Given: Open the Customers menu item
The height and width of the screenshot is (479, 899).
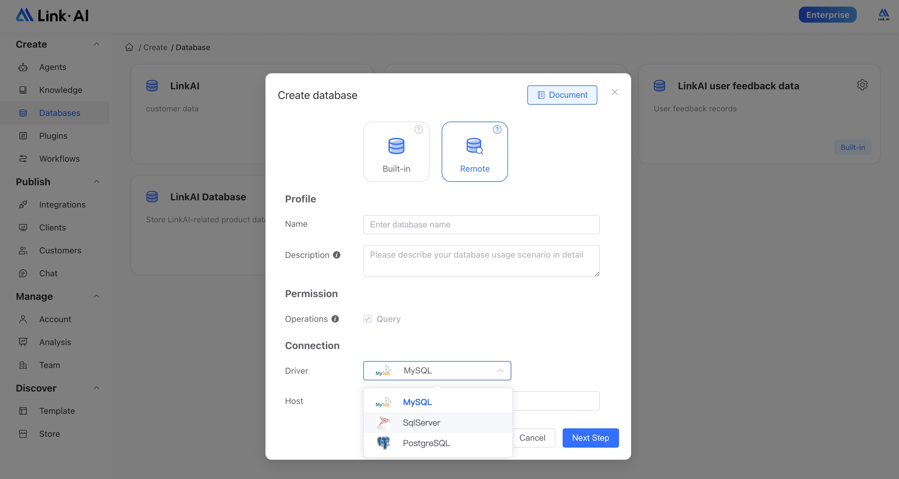Looking at the screenshot, I should [54, 250].
